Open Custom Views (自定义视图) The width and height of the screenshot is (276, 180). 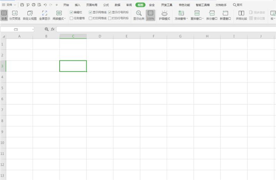(30, 15)
